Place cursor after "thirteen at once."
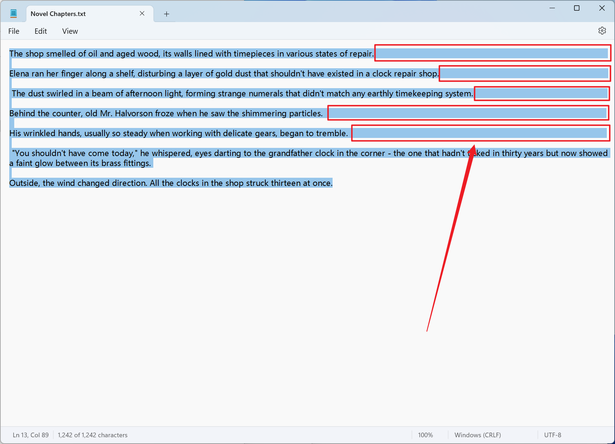Viewport: 615px width, 444px height. tap(333, 183)
